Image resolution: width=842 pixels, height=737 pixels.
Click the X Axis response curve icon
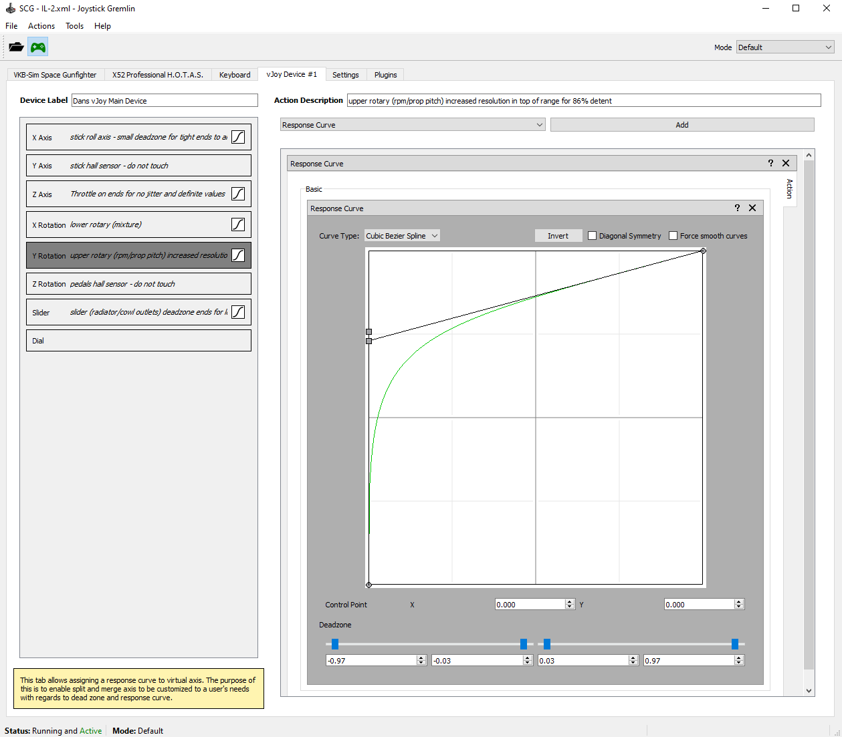coord(238,137)
